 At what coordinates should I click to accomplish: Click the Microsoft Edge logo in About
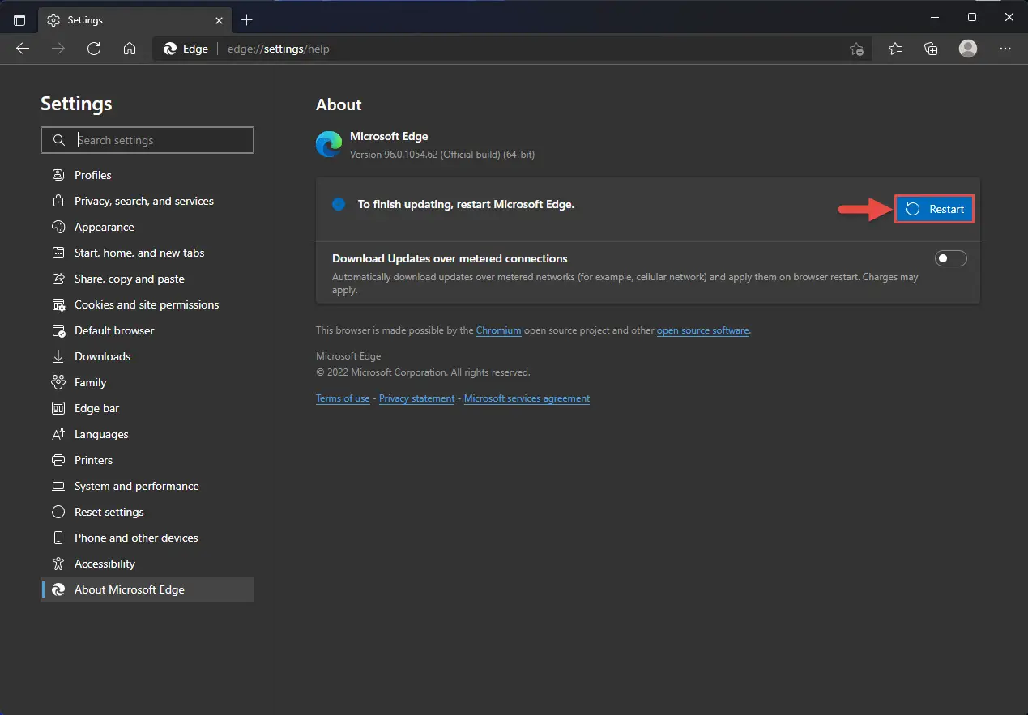329,144
